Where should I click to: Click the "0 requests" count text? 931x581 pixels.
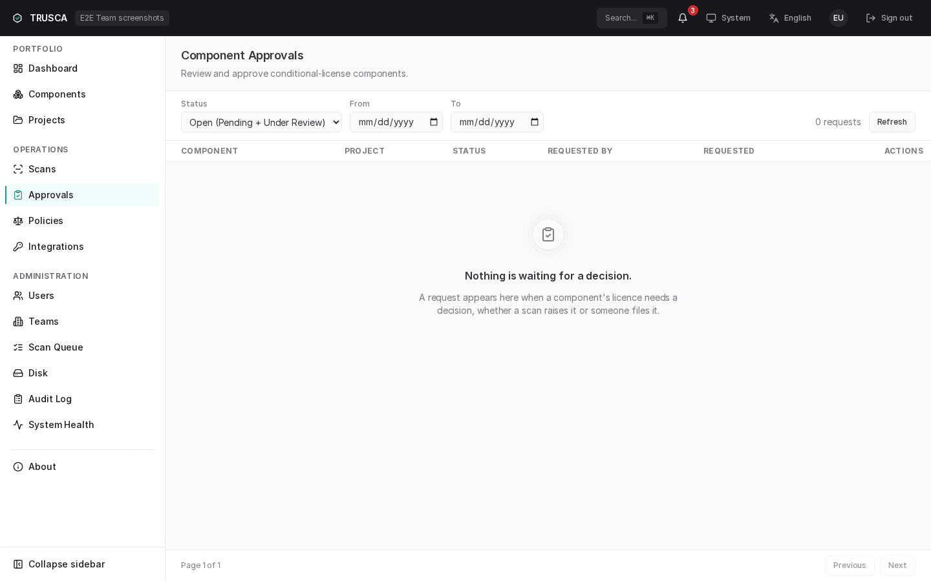pos(838,122)
